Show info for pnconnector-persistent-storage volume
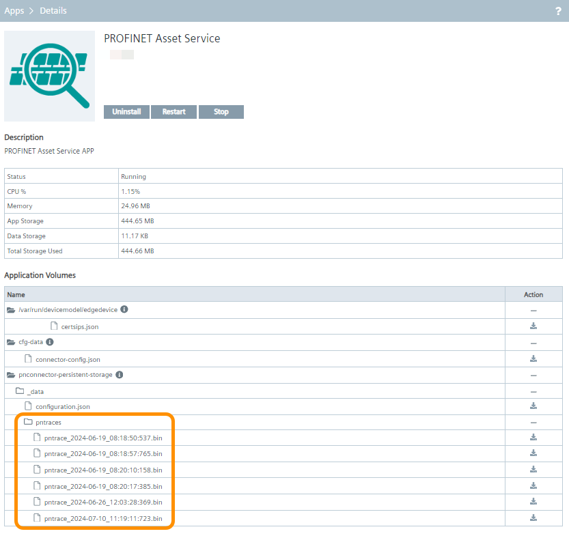Screen dimensions: 569x538 point(120,375)
